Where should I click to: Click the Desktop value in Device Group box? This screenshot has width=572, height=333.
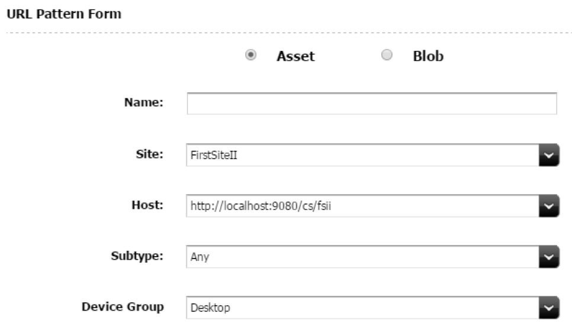[210, 308]
